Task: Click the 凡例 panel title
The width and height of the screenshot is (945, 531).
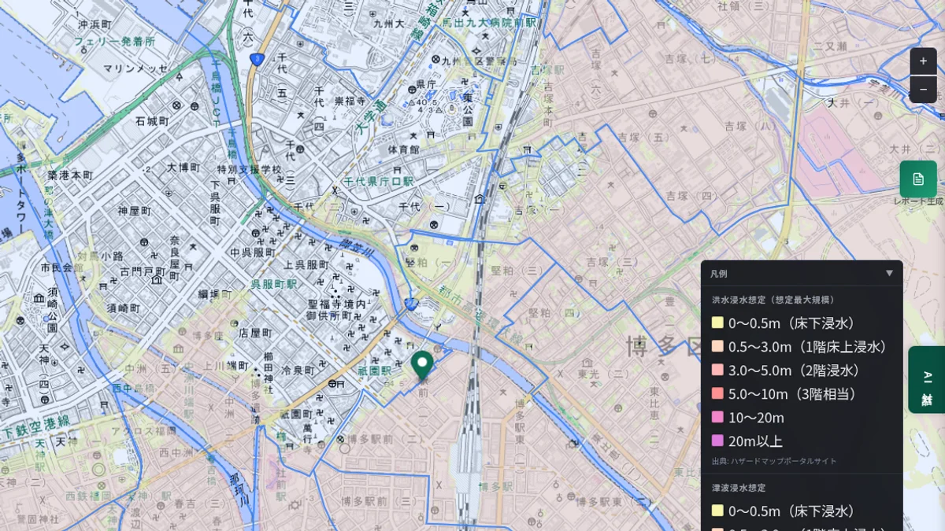Action: (719, 274)
